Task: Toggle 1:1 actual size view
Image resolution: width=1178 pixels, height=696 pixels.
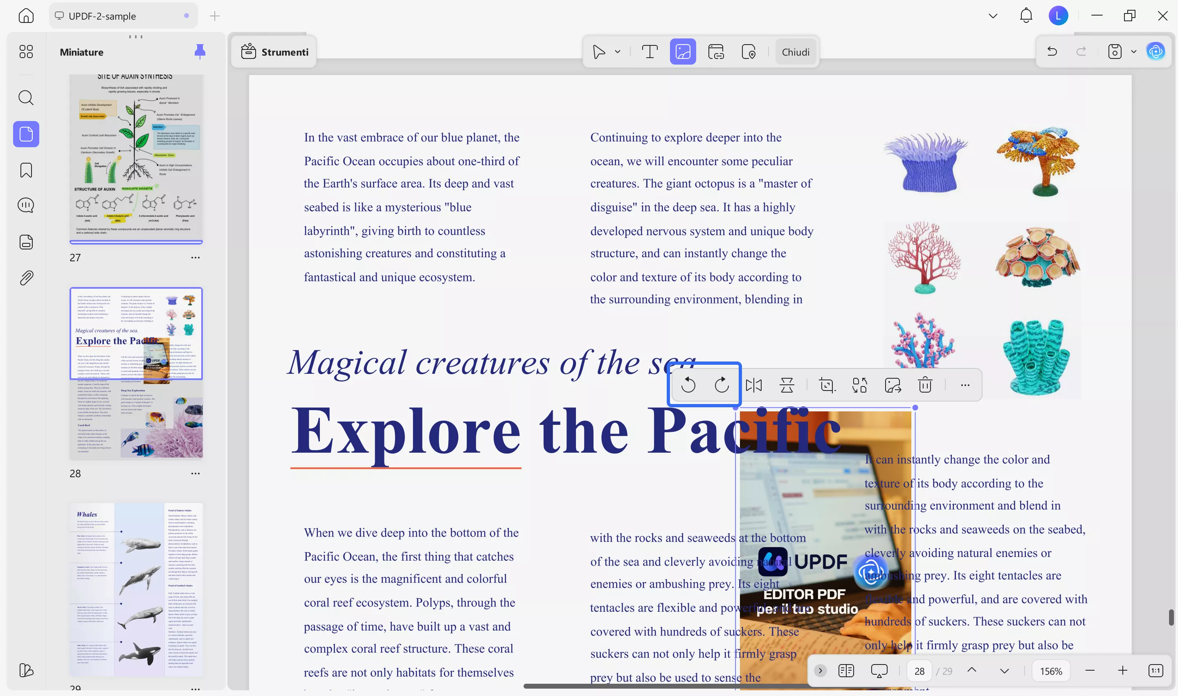Action: pos(1155,671)
